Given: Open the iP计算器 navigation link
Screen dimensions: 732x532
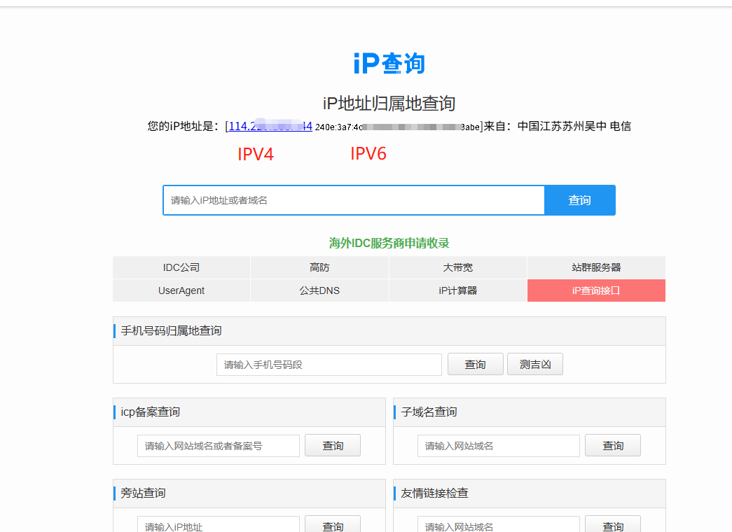Looking at the screenshot, I should coord(457,290).
